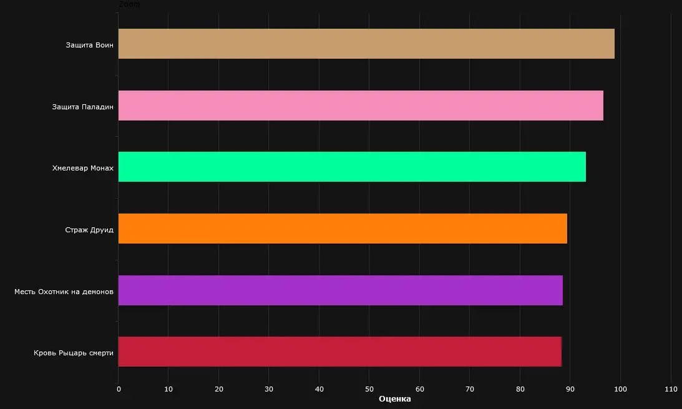Click the orange Страж Друид bar
Image resolution: width=682 pixels, height=409 pixels.
click(x=343, y=229)
